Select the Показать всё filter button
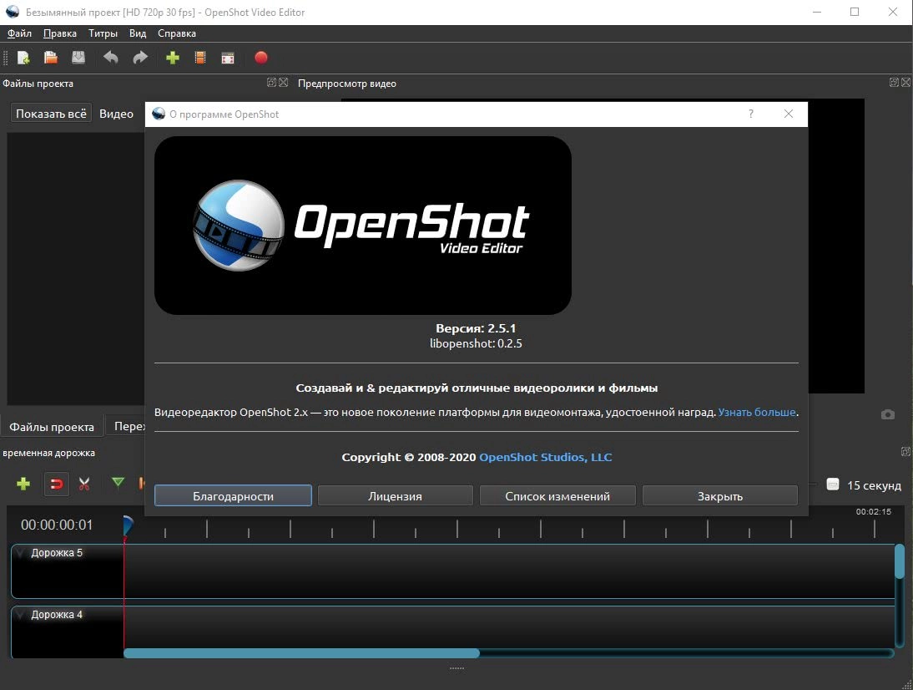Image resolution: width=913 pixels, height=690 pixels. click(x=51, y=114)
